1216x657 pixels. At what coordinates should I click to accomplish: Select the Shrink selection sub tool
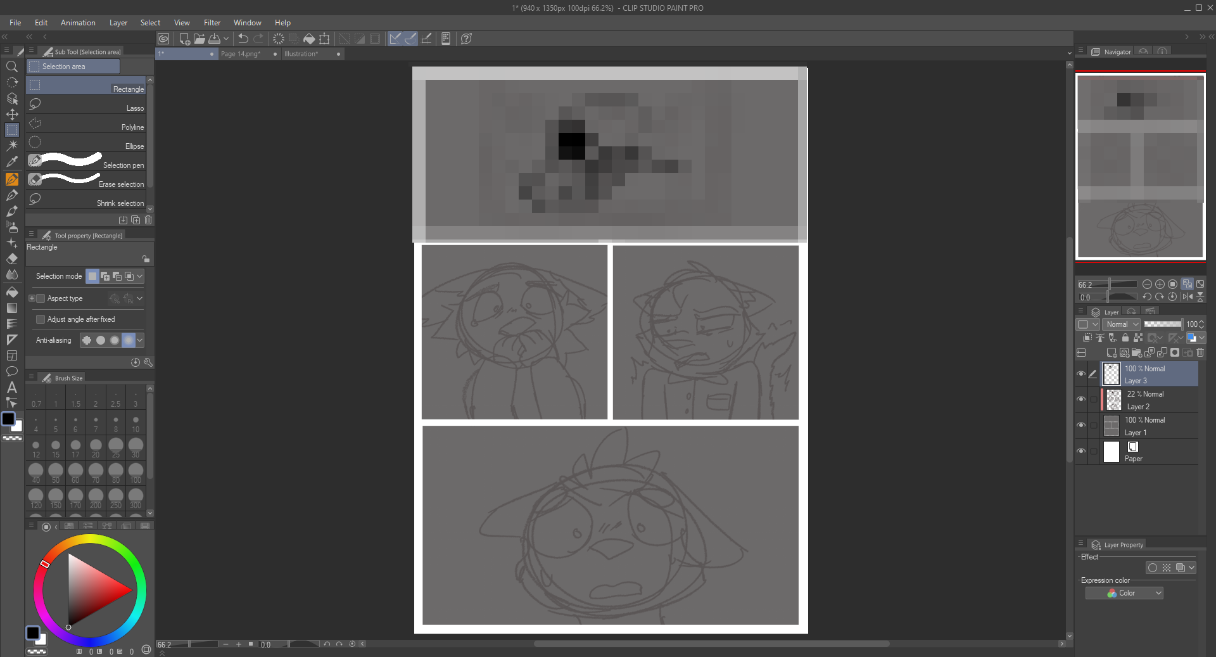pyautogui.click(x=87, y=200)
